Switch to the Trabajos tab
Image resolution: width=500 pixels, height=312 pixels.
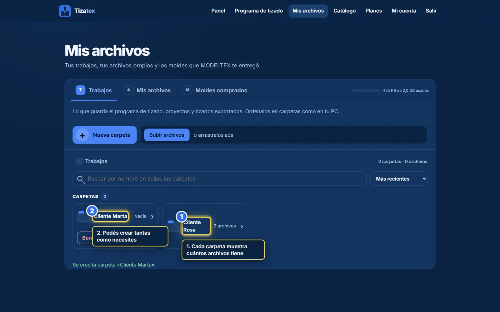pos(94,90)
